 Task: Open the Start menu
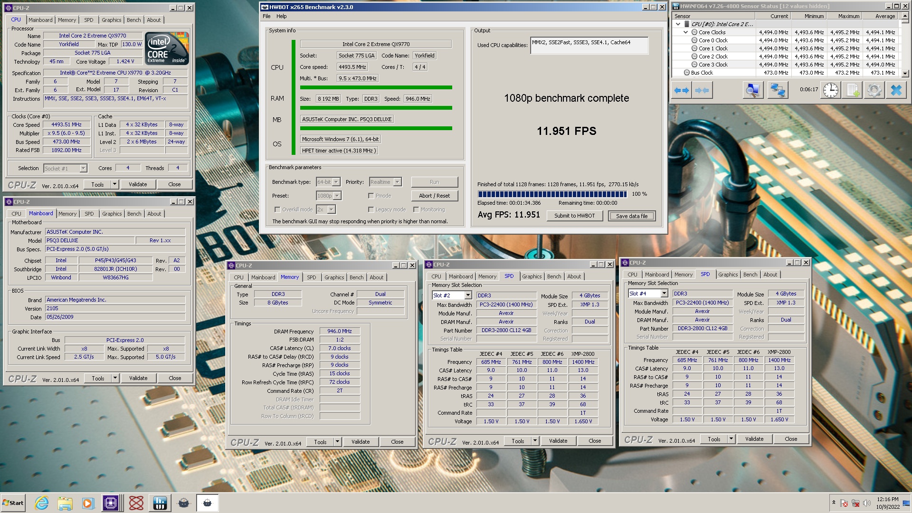pyautogui.click(x=13, y=503)
